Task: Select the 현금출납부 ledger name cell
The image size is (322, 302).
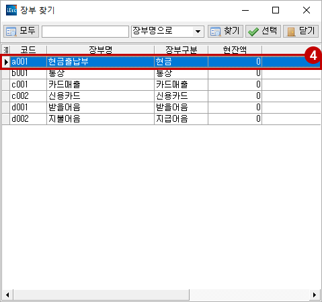Action: click(100, 61)
